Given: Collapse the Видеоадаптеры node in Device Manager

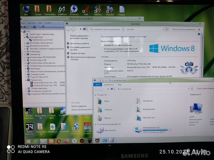Looking at the screenshot, I should pos(25,37).
